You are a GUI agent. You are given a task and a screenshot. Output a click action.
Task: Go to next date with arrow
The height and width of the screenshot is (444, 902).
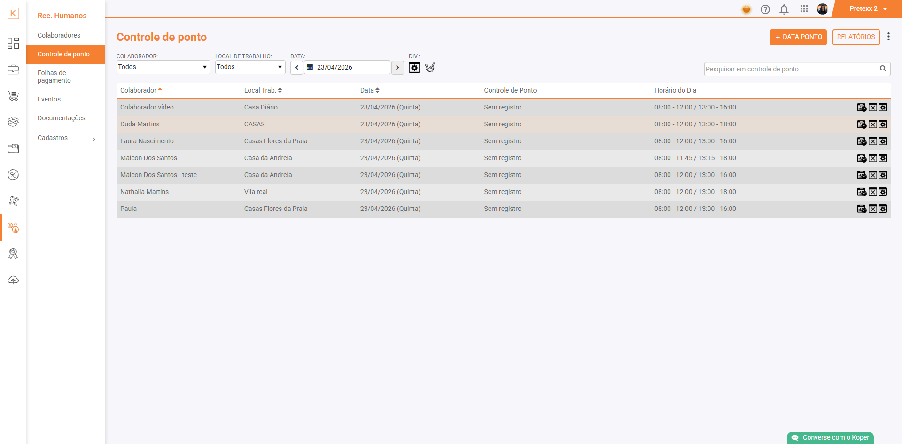click(x=397, y=68)
